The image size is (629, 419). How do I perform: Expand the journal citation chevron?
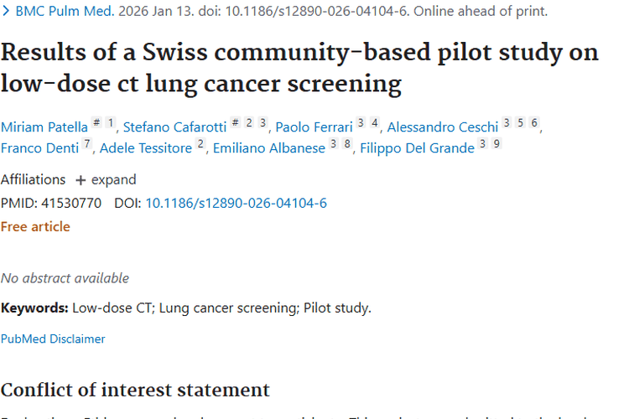click(x=6, y=12)
